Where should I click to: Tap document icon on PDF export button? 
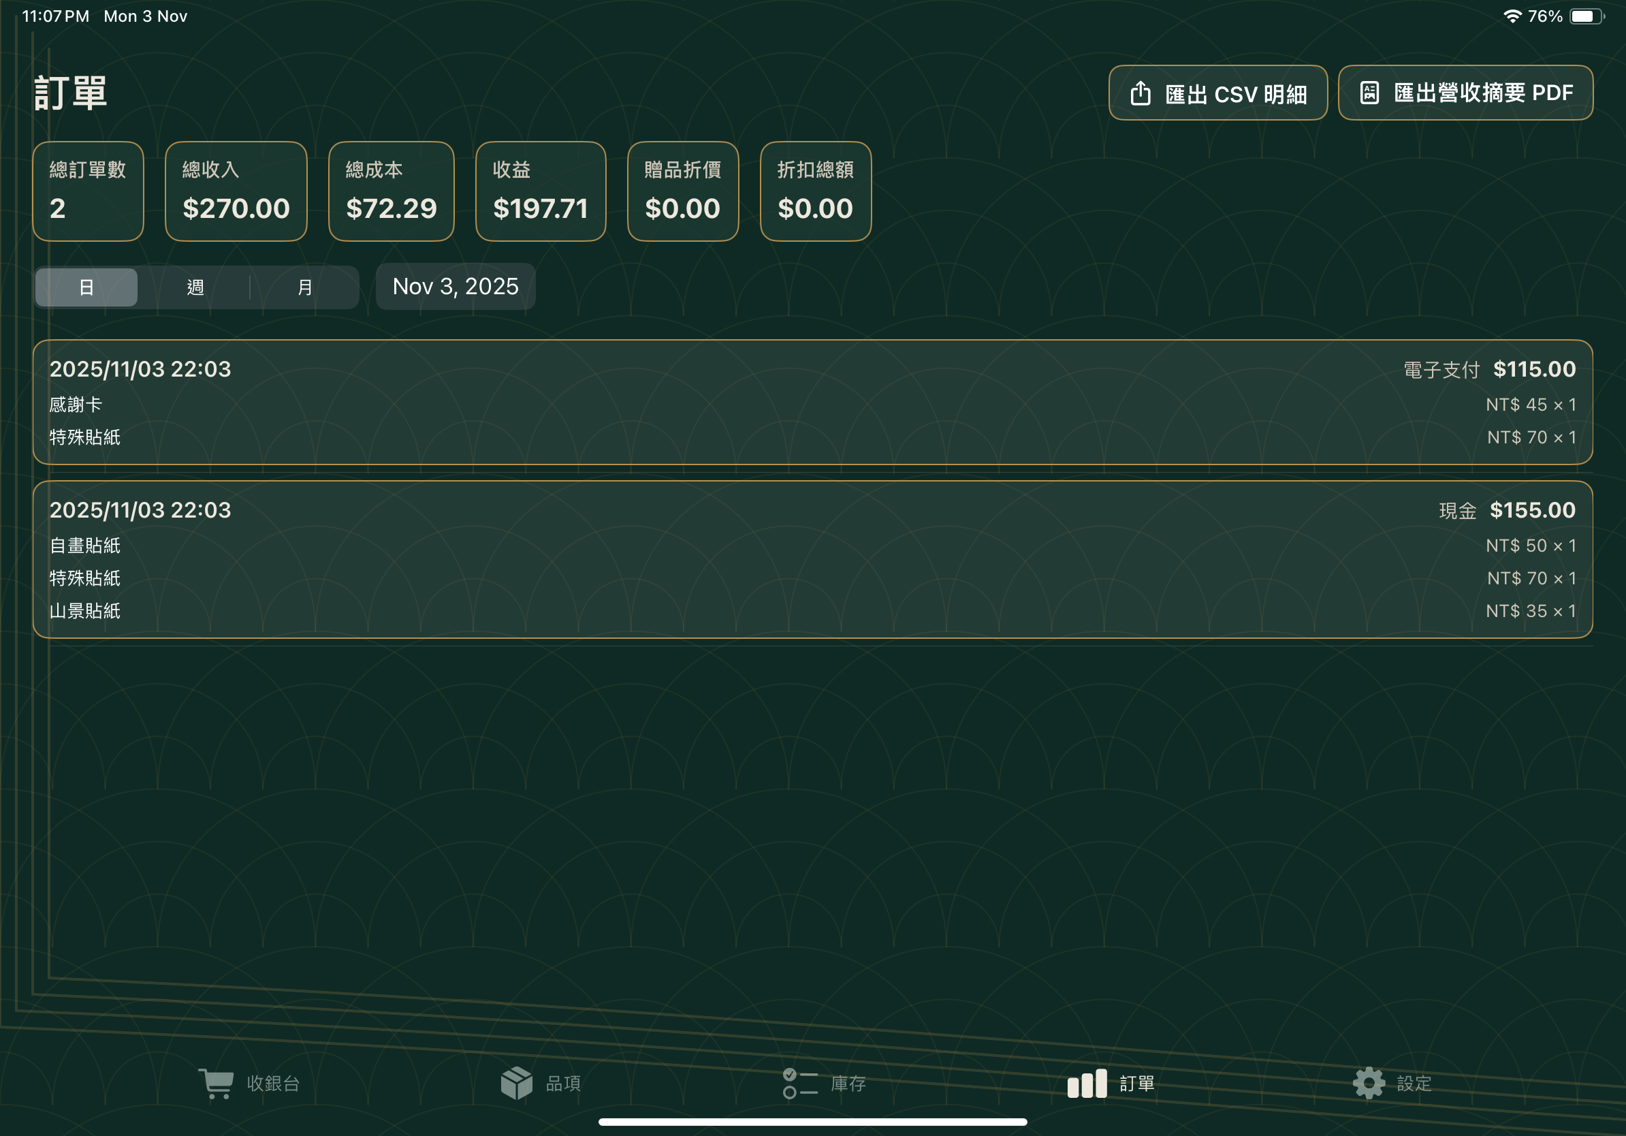click(x=1369, y=93)
